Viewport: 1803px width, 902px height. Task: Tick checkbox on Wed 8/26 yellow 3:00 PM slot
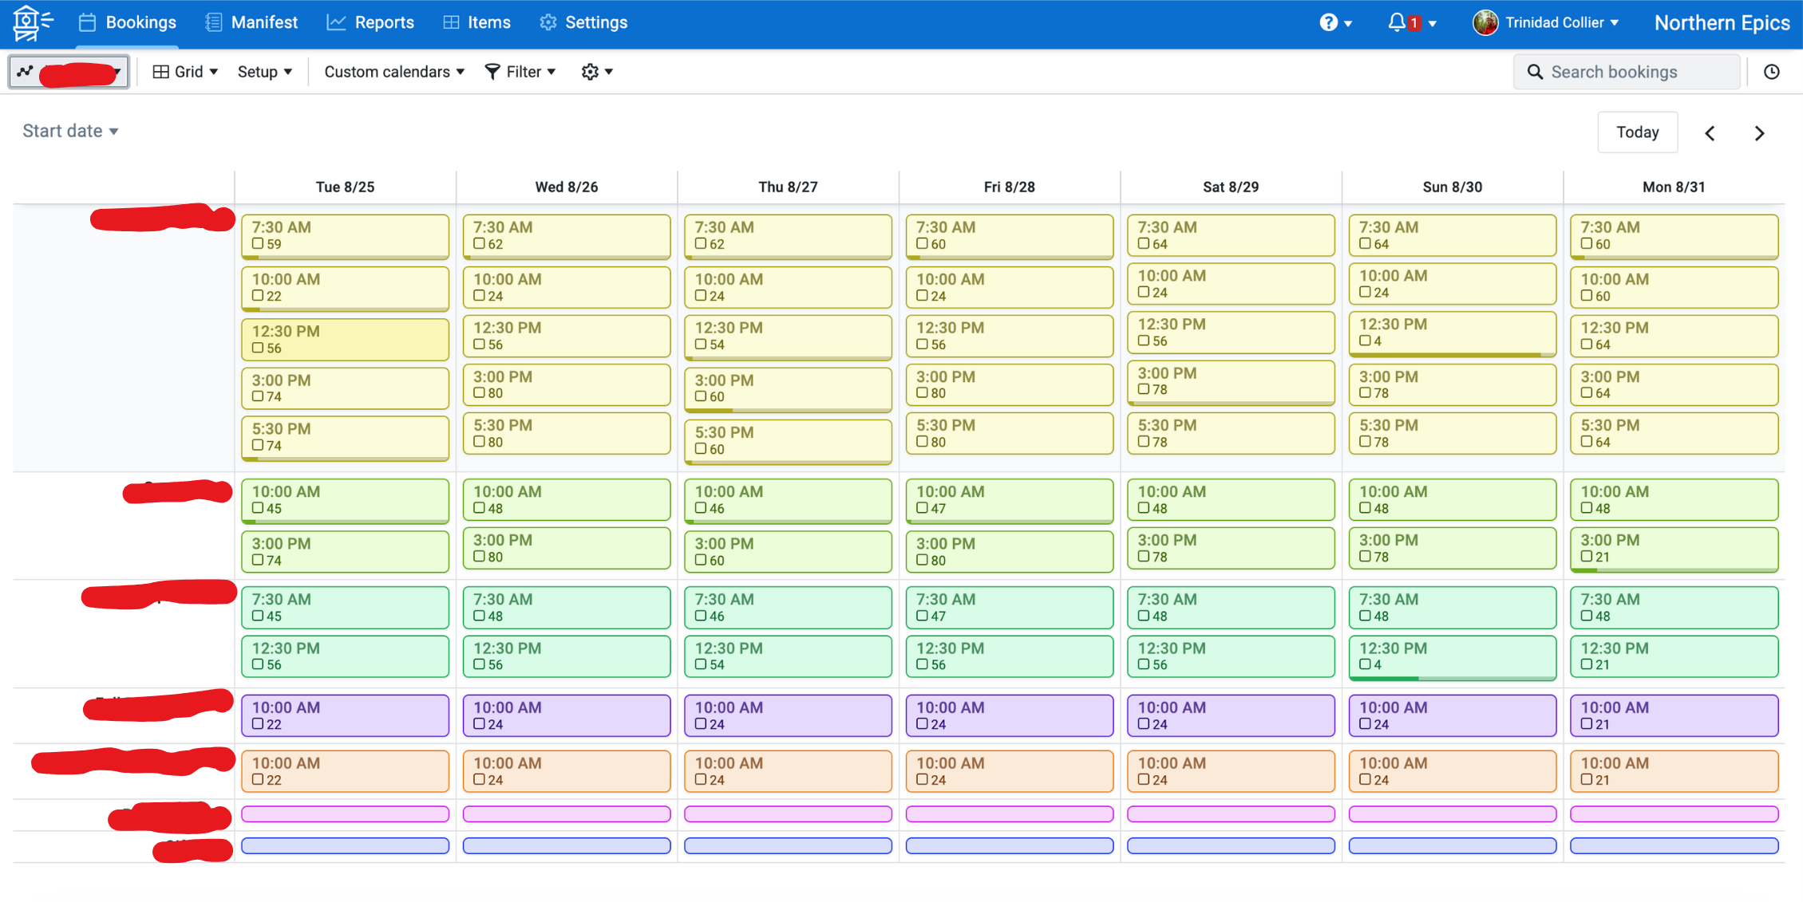(480, 393)
